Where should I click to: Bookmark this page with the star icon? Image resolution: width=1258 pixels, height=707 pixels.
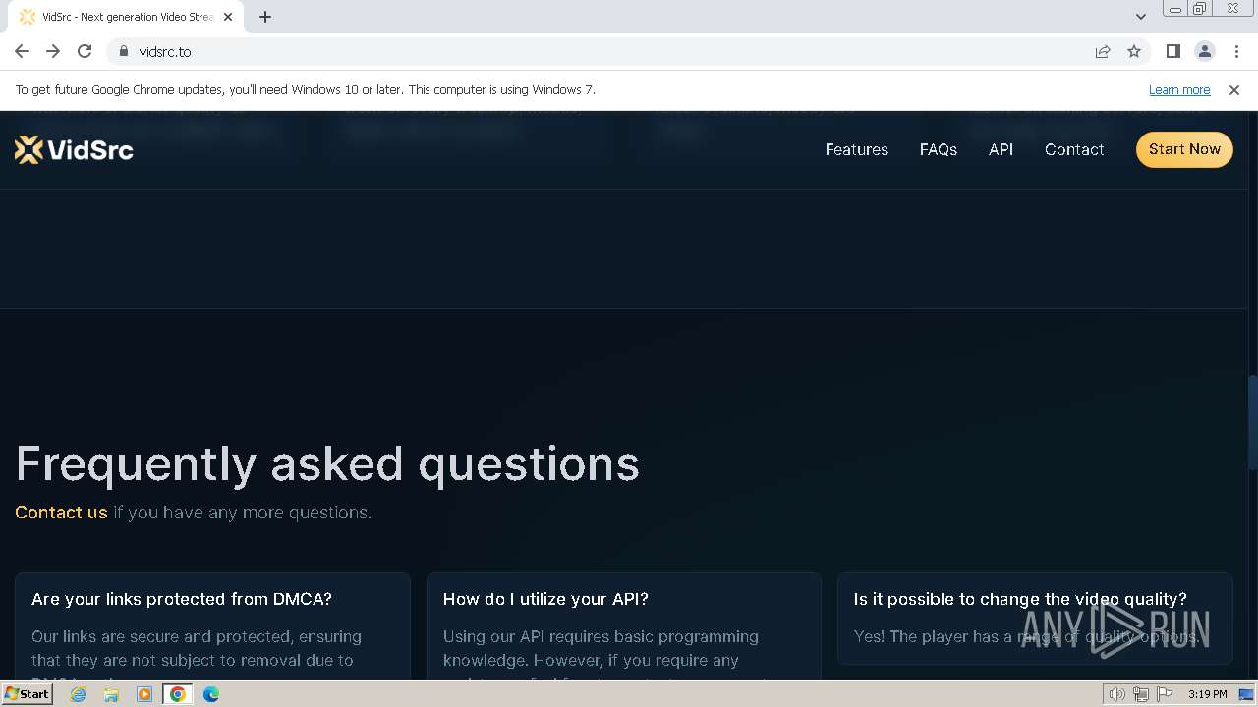click(x=1134, y=51)
